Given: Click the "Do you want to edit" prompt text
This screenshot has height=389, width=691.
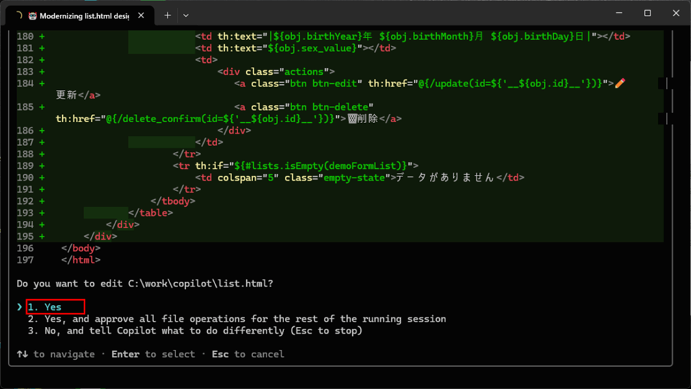Looking at the screenshot, I should tap(144, 284).
